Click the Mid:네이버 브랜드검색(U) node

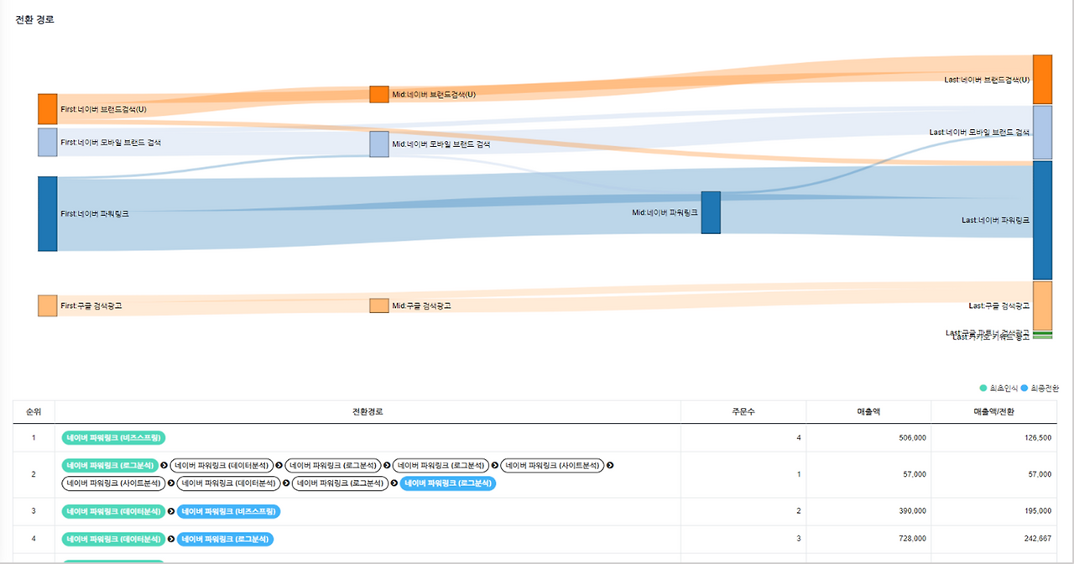click(x=379, y=94)
